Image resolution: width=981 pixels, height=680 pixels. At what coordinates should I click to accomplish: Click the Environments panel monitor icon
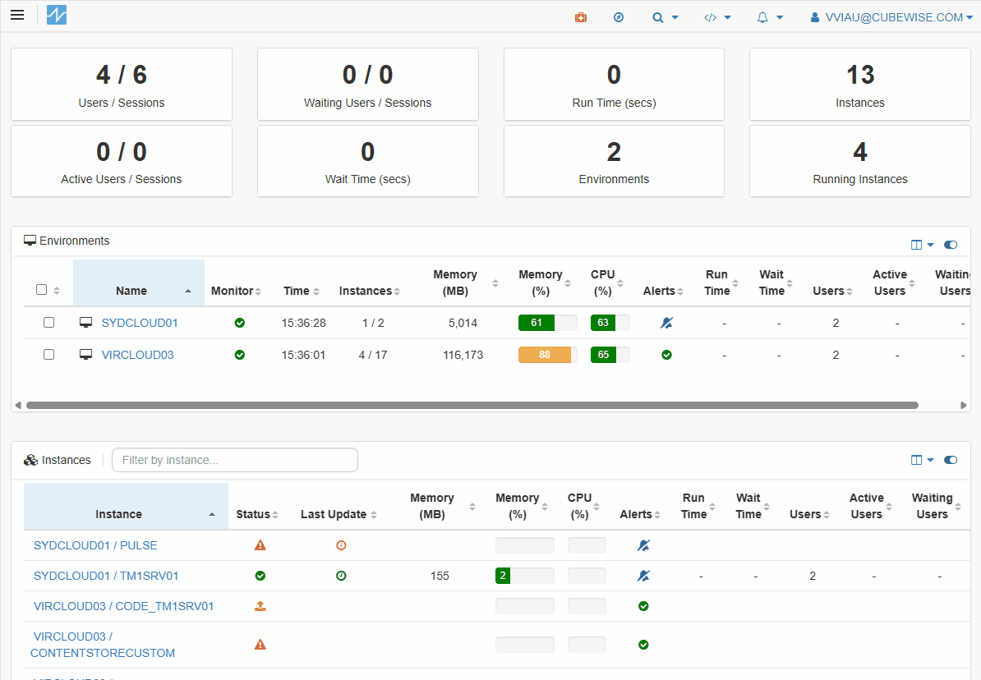[30, 241]
